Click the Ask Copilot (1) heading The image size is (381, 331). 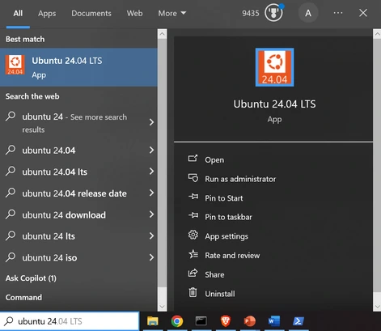[31, 278]
